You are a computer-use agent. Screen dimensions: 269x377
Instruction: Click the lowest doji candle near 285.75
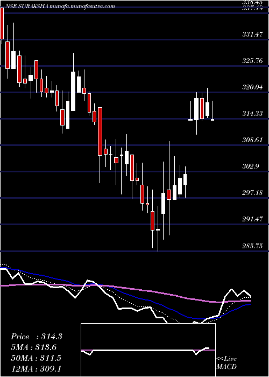[x=158, y=229]
